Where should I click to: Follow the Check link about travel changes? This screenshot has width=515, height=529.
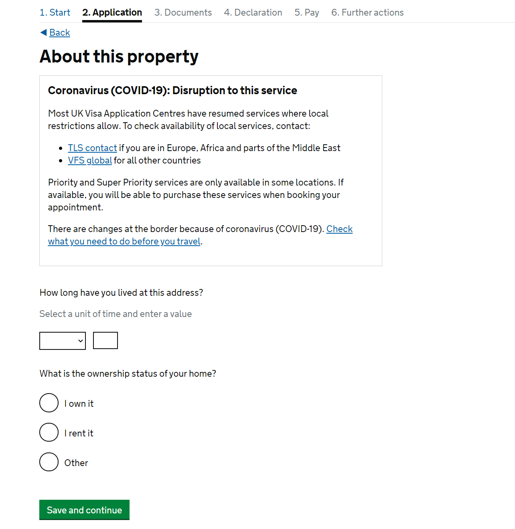[x=339, y=229]
